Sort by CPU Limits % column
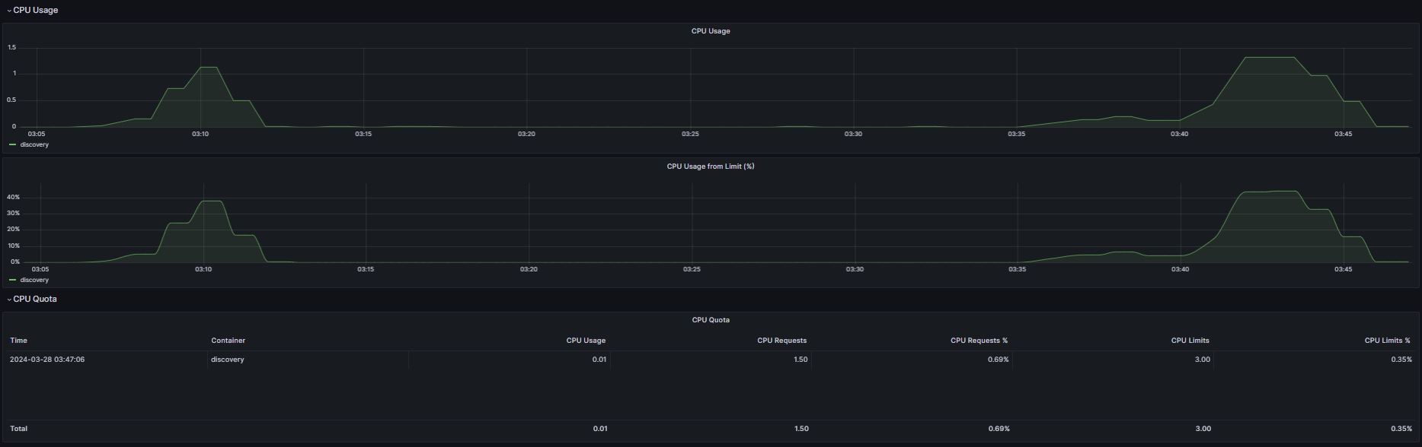Screen dimensions: 1422x447 1387,341
